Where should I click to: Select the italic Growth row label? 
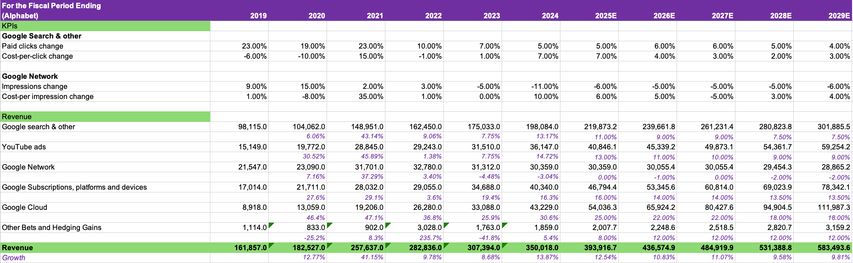tap(14, 258)
